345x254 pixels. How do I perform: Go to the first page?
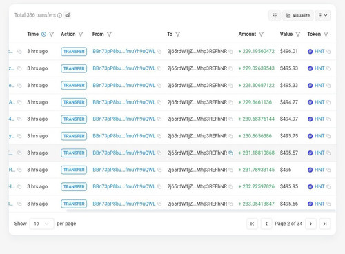pos(252,224)
